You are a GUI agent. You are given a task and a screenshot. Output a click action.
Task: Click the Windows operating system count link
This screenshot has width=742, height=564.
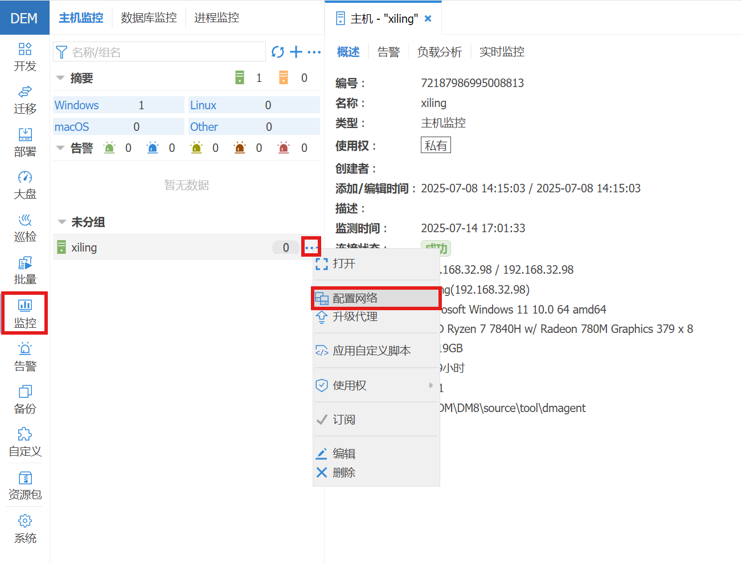pyautogui.click(x=75, y=105)
